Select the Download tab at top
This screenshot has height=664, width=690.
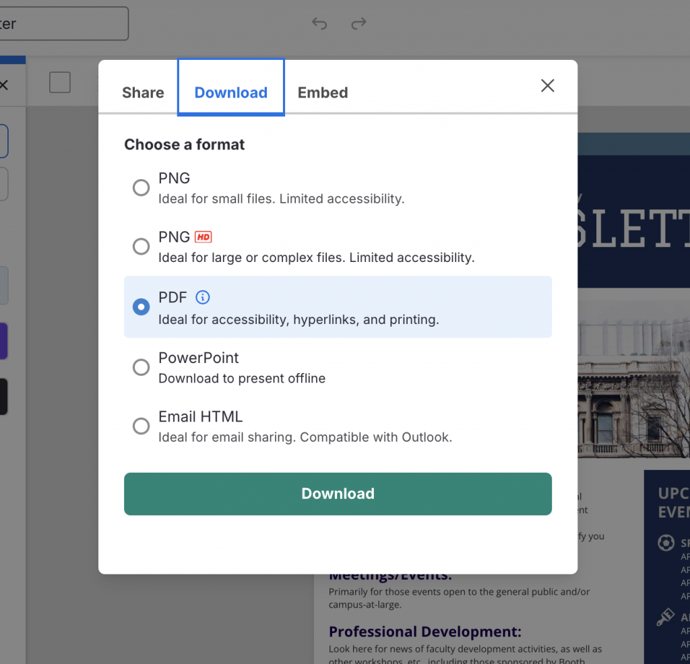pyautogui.click(x=231, y=93)
